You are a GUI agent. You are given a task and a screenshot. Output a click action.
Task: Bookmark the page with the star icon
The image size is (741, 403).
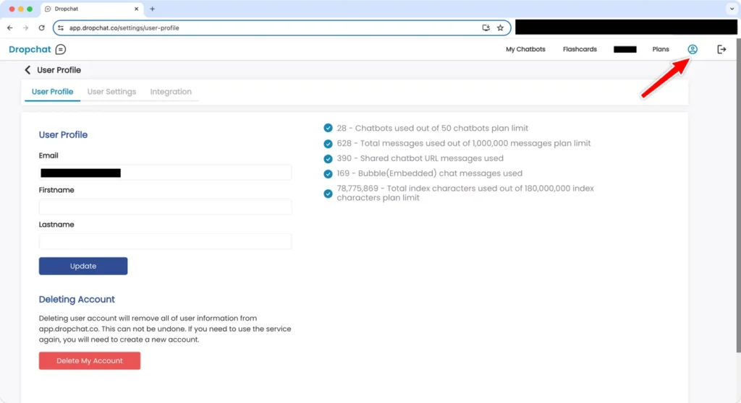click(x=500, y=28)
